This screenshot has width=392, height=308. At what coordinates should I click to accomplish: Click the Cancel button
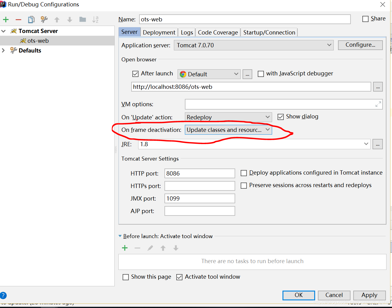coord(334,295)
